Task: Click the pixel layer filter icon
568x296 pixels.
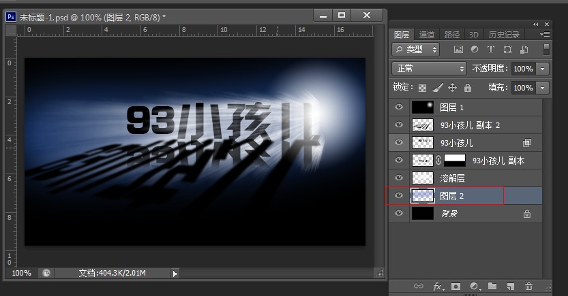Action: 458,50
